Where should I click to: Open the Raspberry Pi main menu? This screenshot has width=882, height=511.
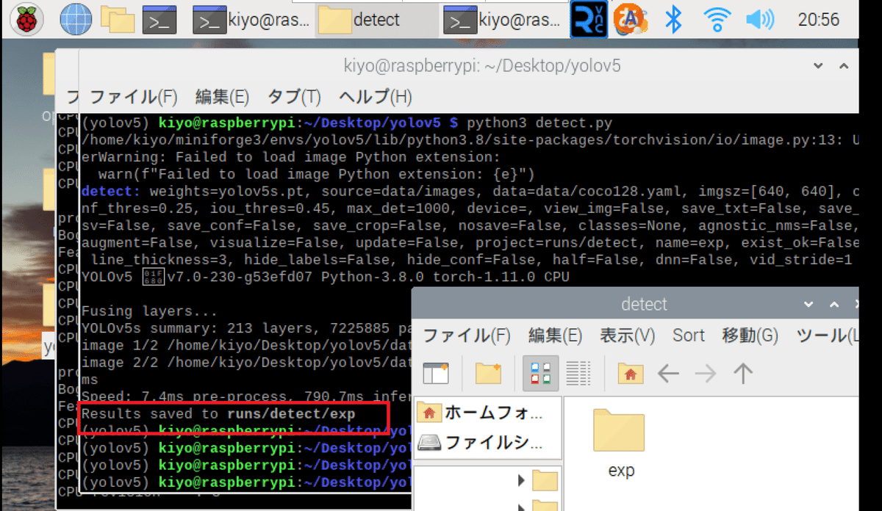click(27, 18)
